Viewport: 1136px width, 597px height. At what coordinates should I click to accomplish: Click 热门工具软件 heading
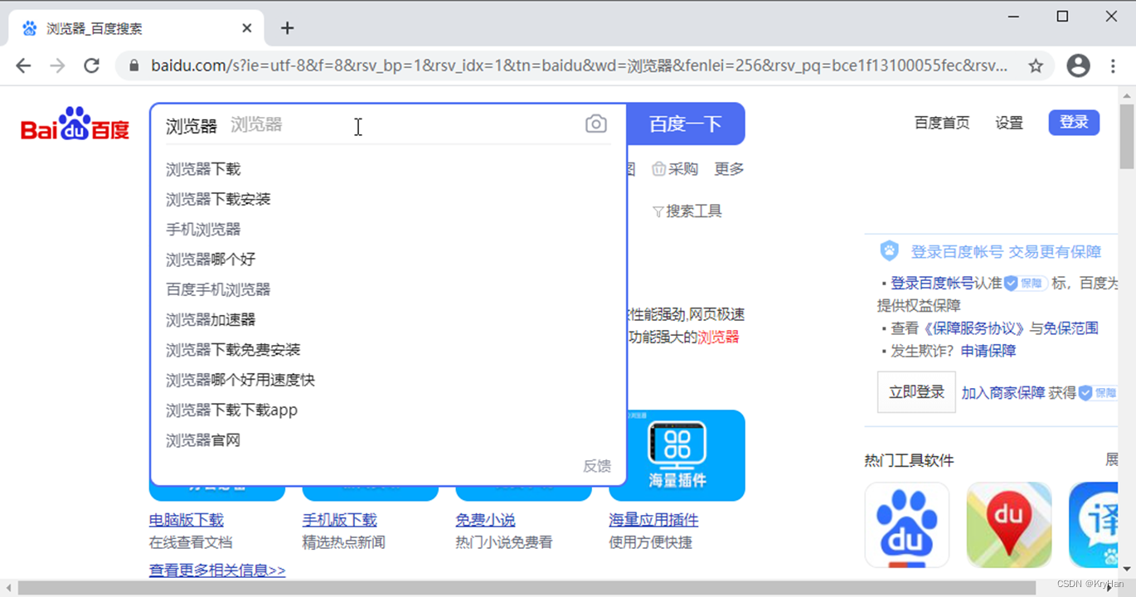pos(909,460)
